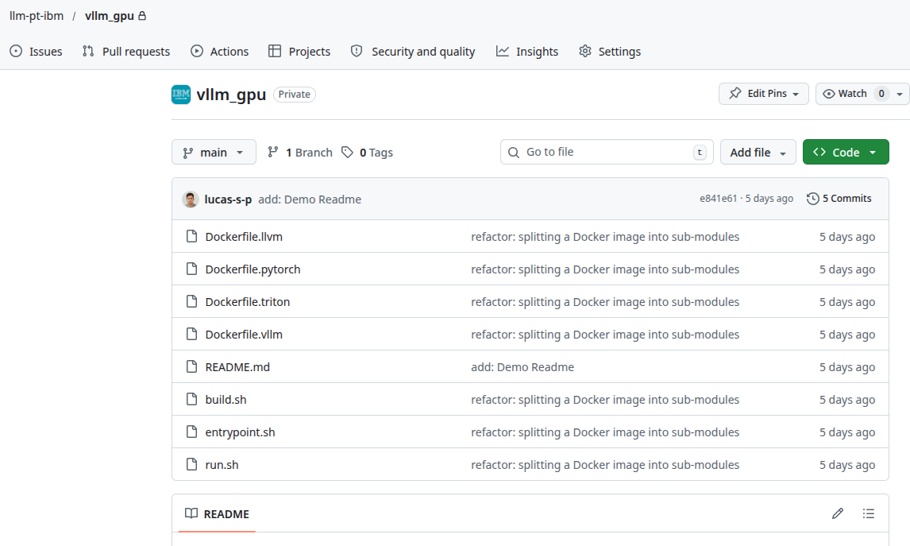Click the 5 days ago timestamp for entrypoint.sh
This screenshot has height=546, width=910.
pyautogui.click(x=846, y=432)
